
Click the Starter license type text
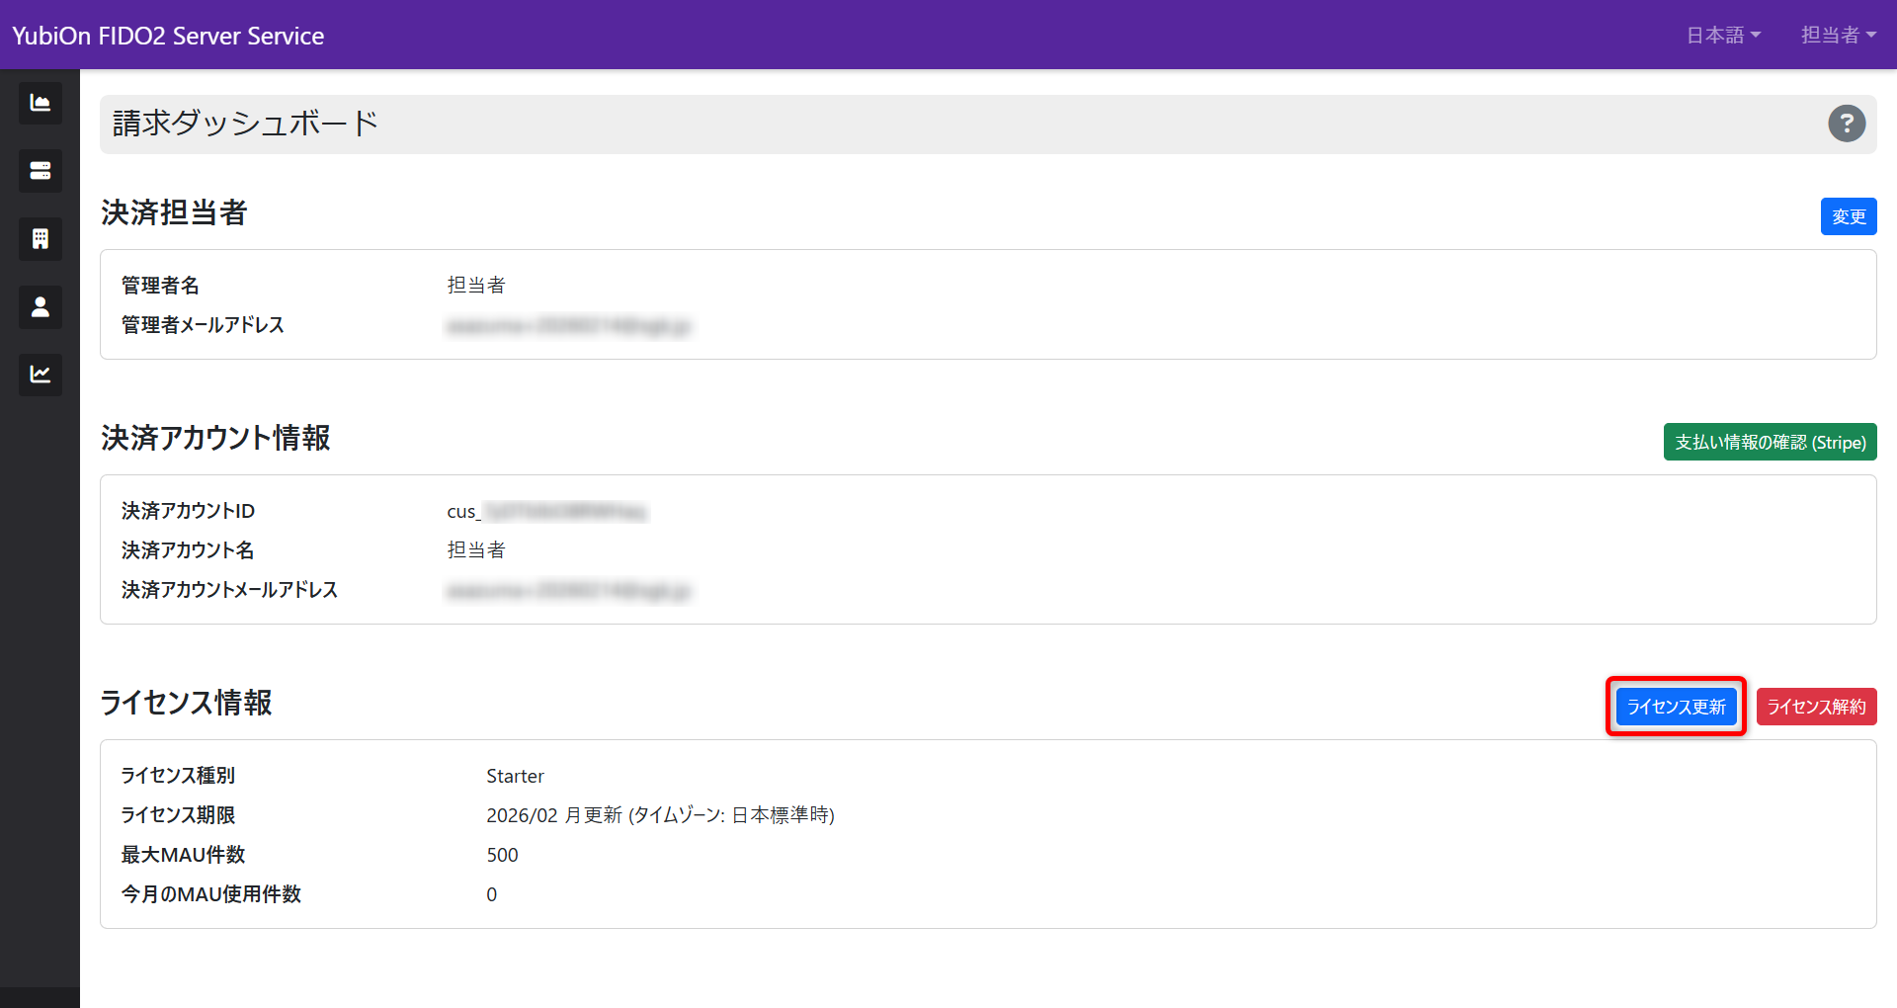click(x=515, y=776)
